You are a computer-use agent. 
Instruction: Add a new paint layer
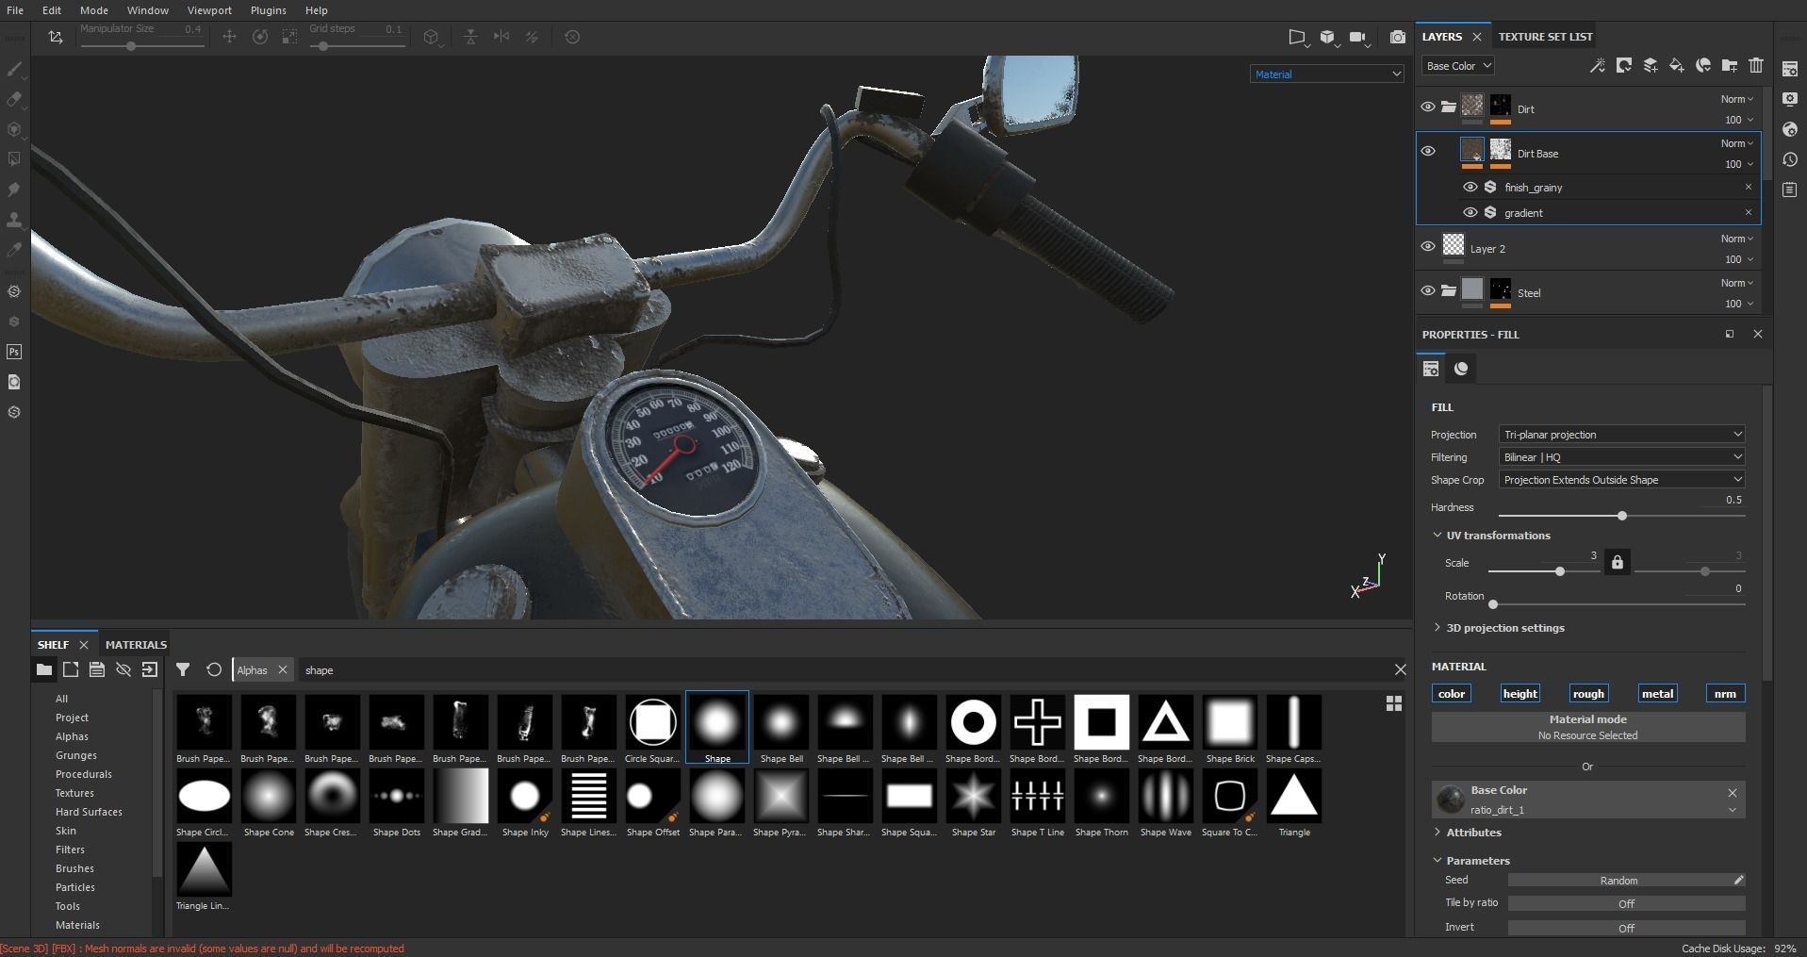click(1650, 65)
